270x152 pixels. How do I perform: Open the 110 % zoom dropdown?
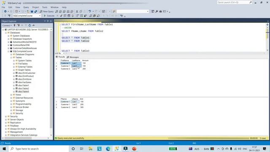(64, 53)
